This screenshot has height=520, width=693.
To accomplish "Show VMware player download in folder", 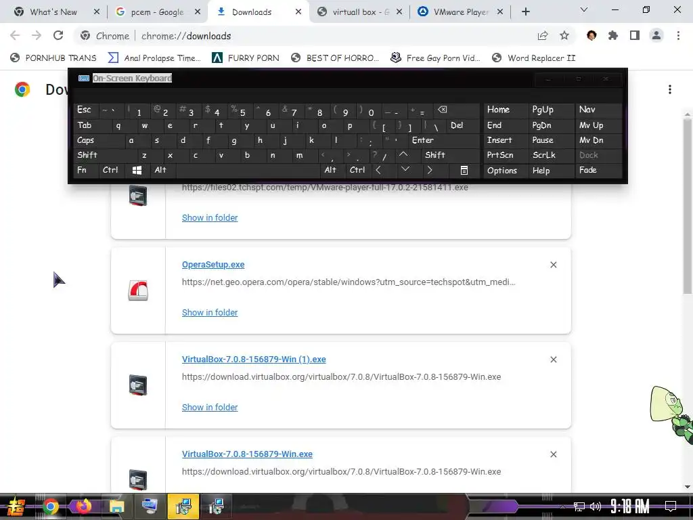I will click(210, 217).
